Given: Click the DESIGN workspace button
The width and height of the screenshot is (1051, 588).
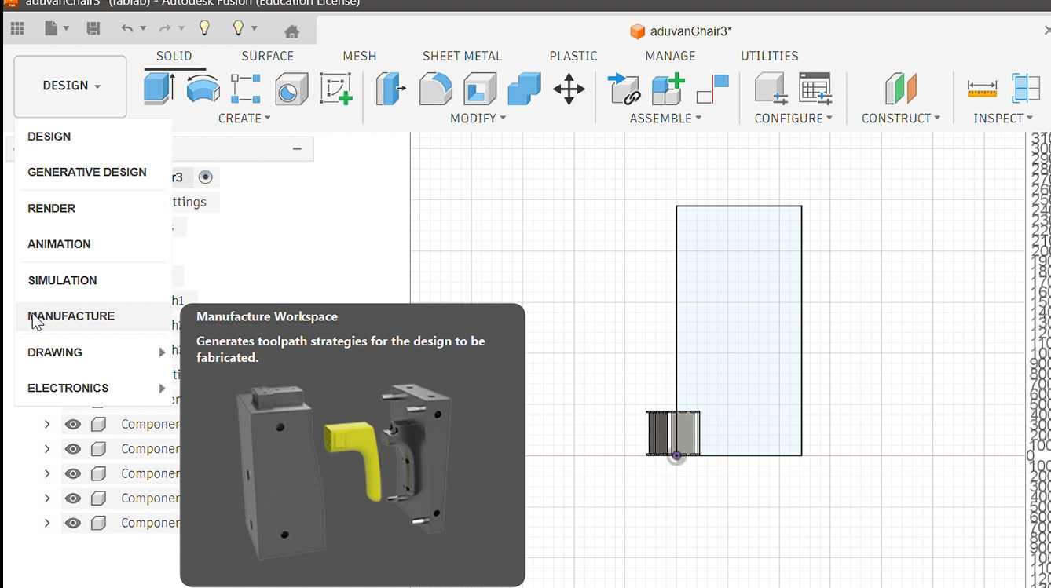Looking at the screenshot, I should point(70,86).
